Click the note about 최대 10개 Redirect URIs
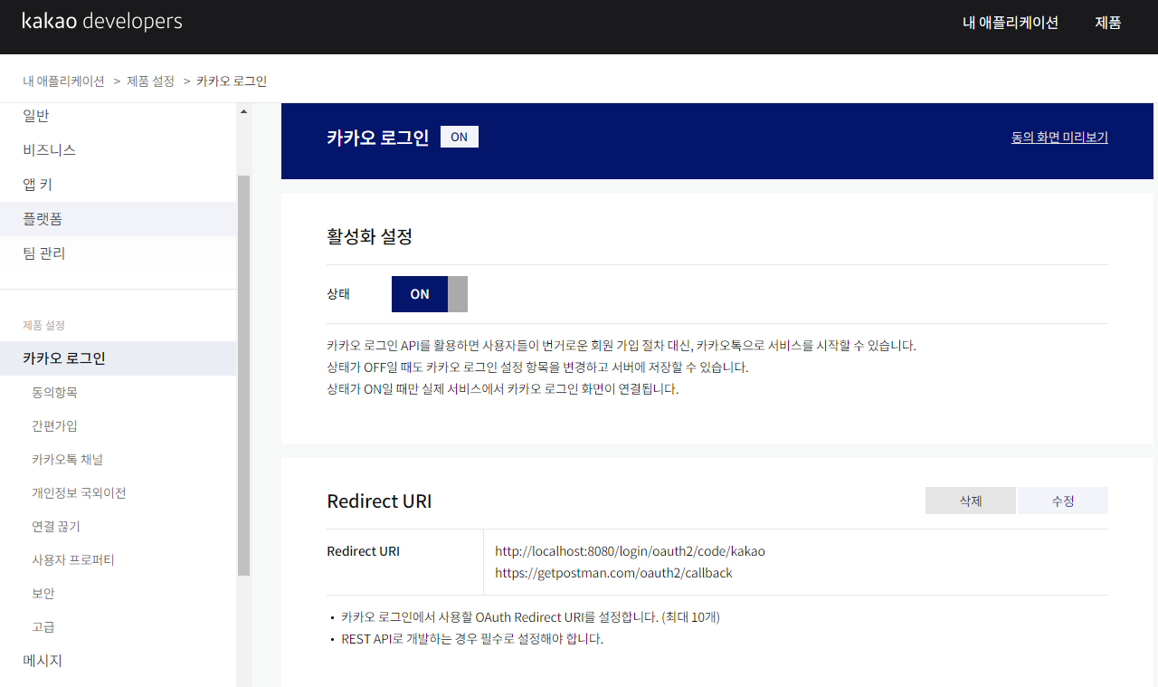The width and height of the screenshot is (1158, 687). [530, 617]
